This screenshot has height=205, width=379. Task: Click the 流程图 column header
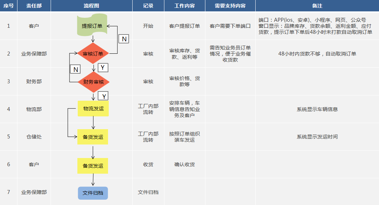[x=91, y=6]
